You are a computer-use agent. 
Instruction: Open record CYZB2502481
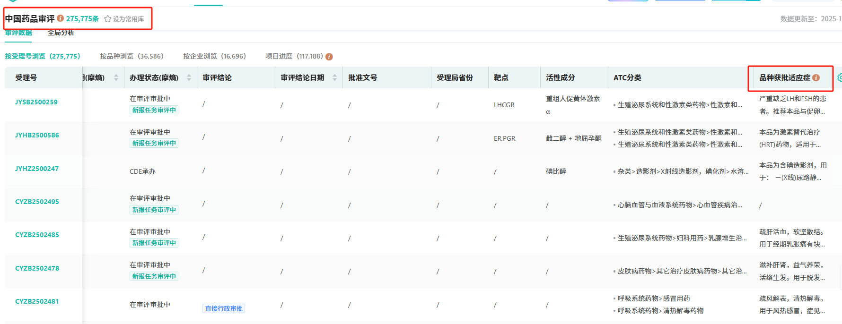click(x=37, y=301)
